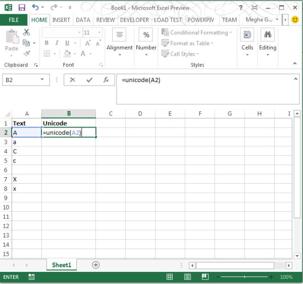Click horizontal scrollbar right arrow
303x284 pixels.
[x=289, y=265]
